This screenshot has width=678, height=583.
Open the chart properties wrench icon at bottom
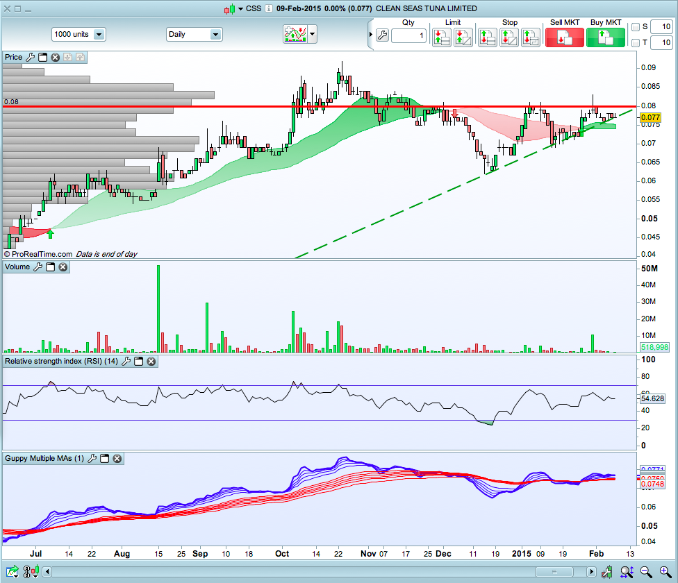point(606,572)
